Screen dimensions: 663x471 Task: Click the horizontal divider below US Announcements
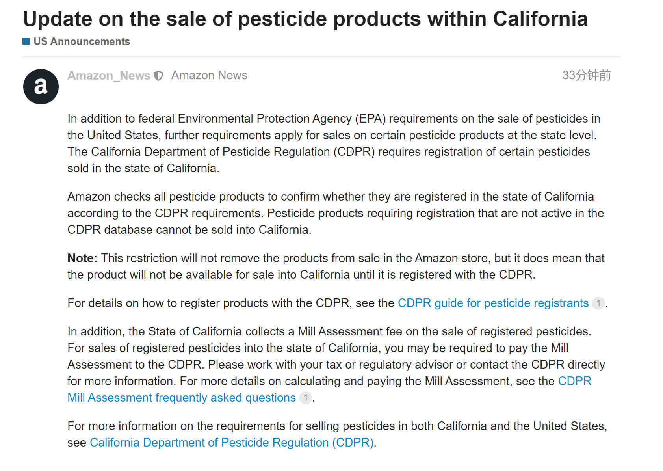click(x=321, y=57)
